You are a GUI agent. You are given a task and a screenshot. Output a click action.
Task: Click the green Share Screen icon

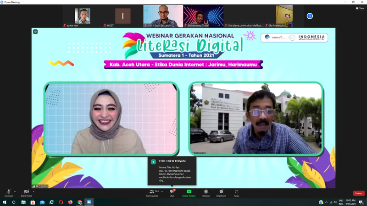point(189,192)
